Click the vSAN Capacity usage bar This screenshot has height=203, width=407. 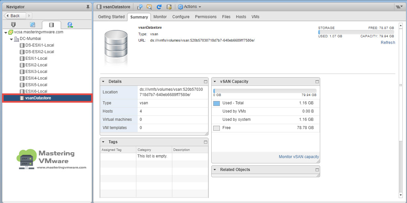tap(265, 91)
